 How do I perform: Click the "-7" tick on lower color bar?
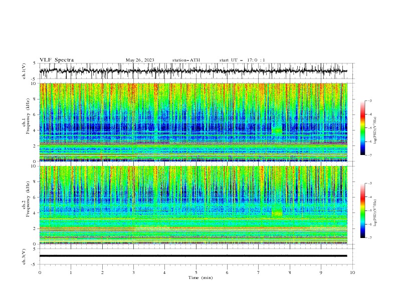(369, 238)
